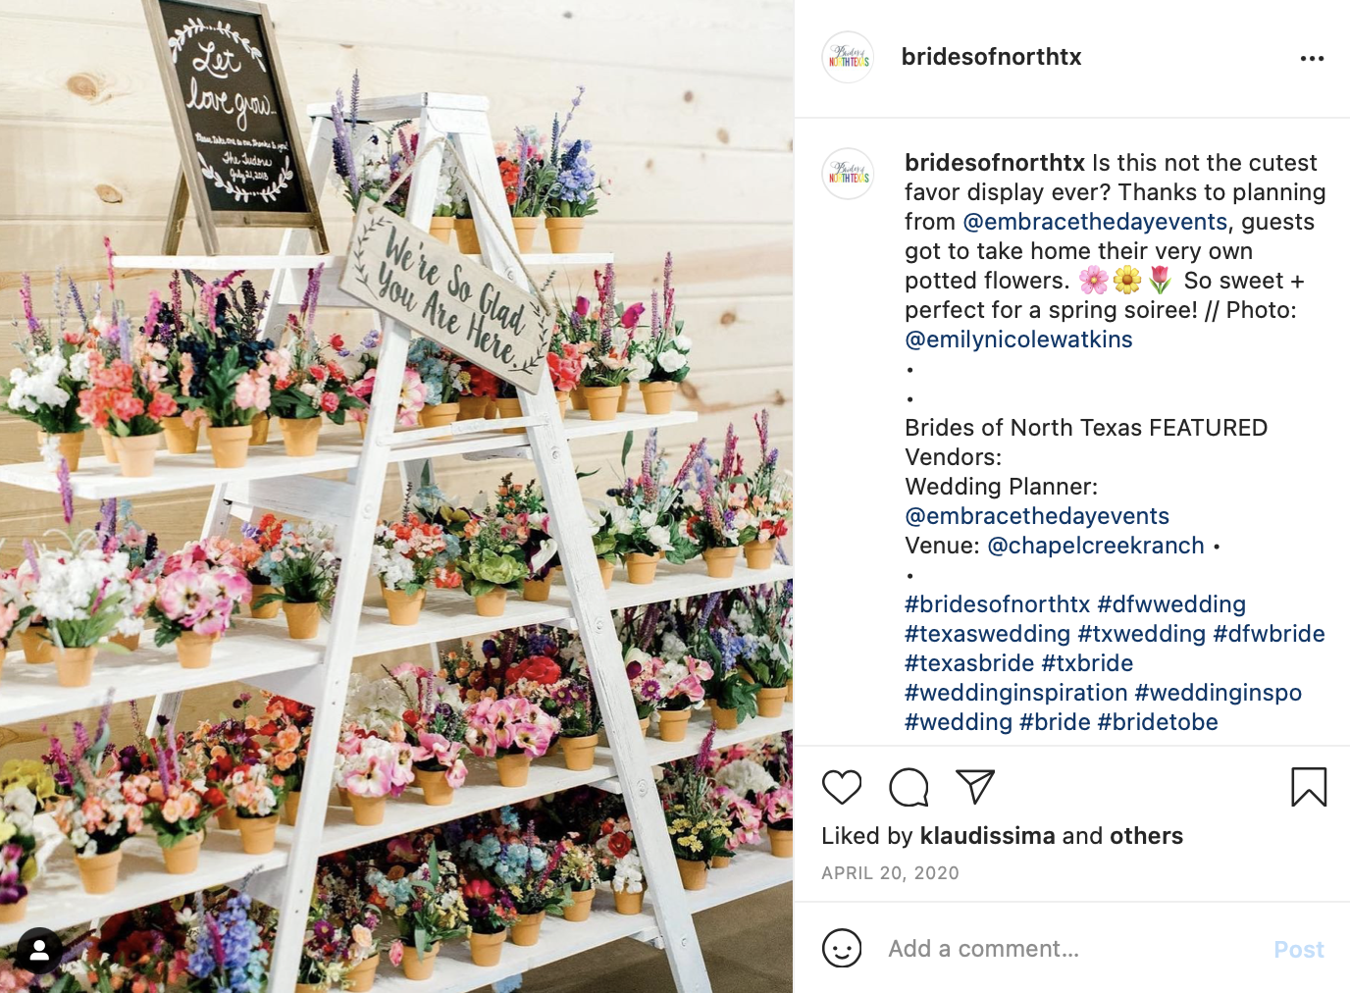Viewport: 1350px width, 993px height.
Task: Save the post with the bookmark icon
Action: coord(1309,787)
